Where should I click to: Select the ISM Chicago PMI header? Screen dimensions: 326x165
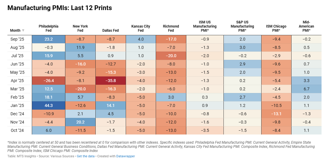(x=276, y=28)
